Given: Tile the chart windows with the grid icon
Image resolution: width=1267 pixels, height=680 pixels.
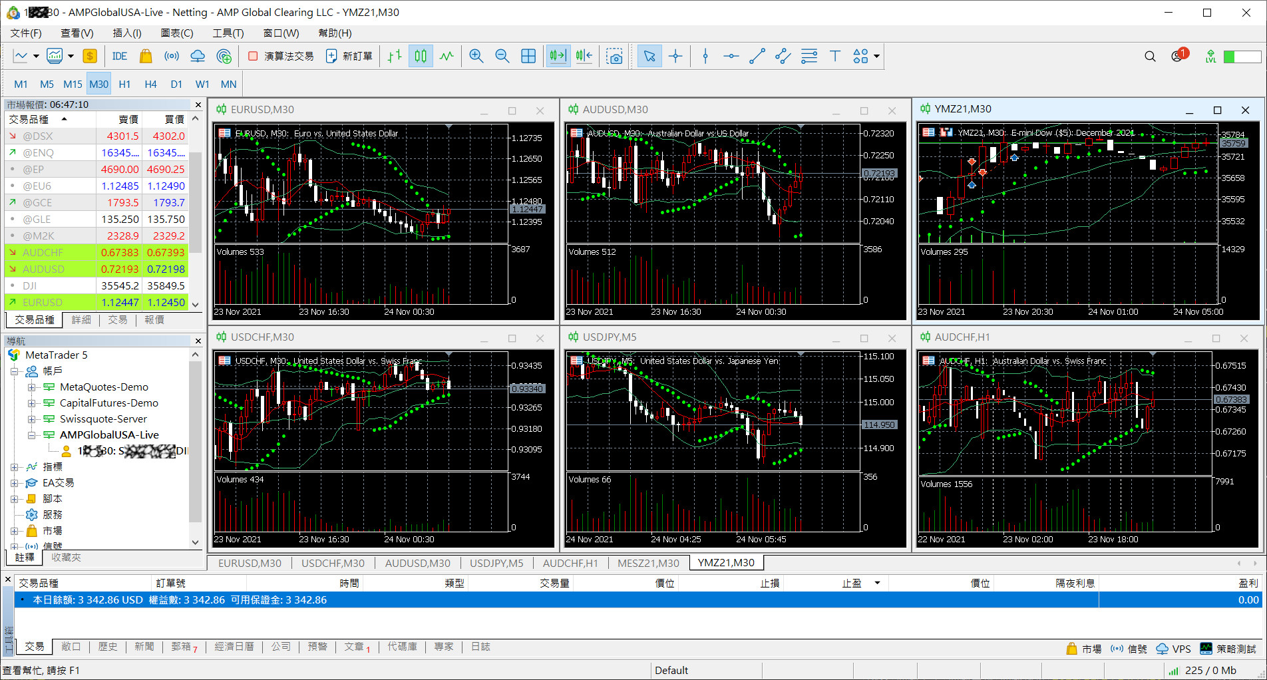Looking at the screenshot, I should click(528, 57).
